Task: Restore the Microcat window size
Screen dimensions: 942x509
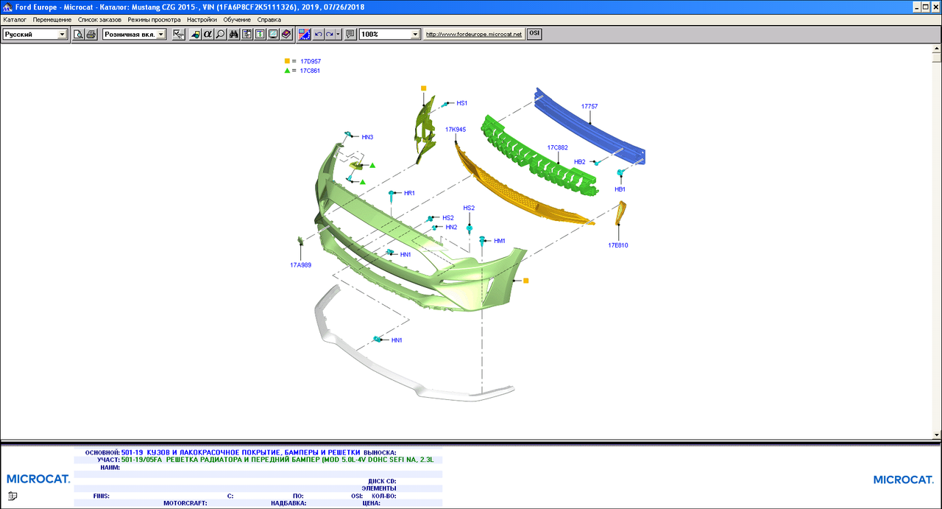Action: point(927,7)
